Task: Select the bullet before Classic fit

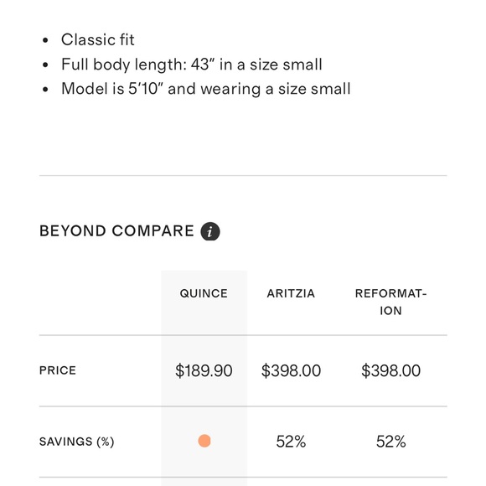Action: point(45,40)
